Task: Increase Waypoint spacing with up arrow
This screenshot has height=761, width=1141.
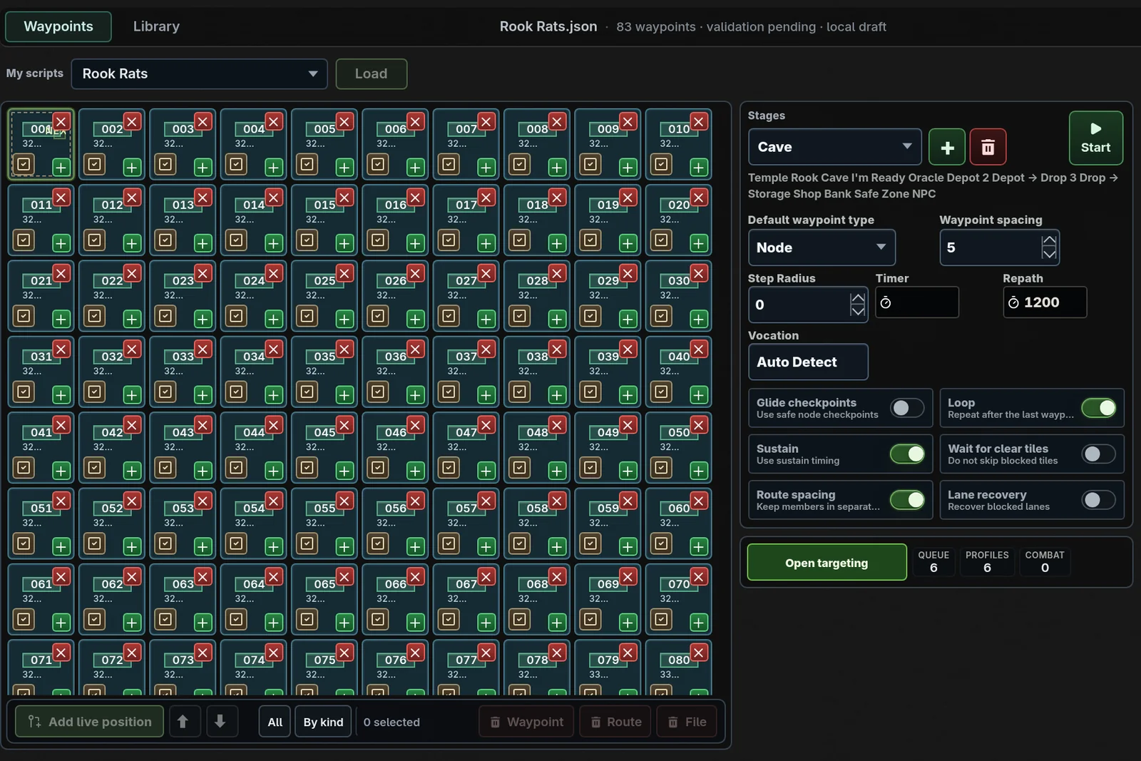Action: [1049, 241]
